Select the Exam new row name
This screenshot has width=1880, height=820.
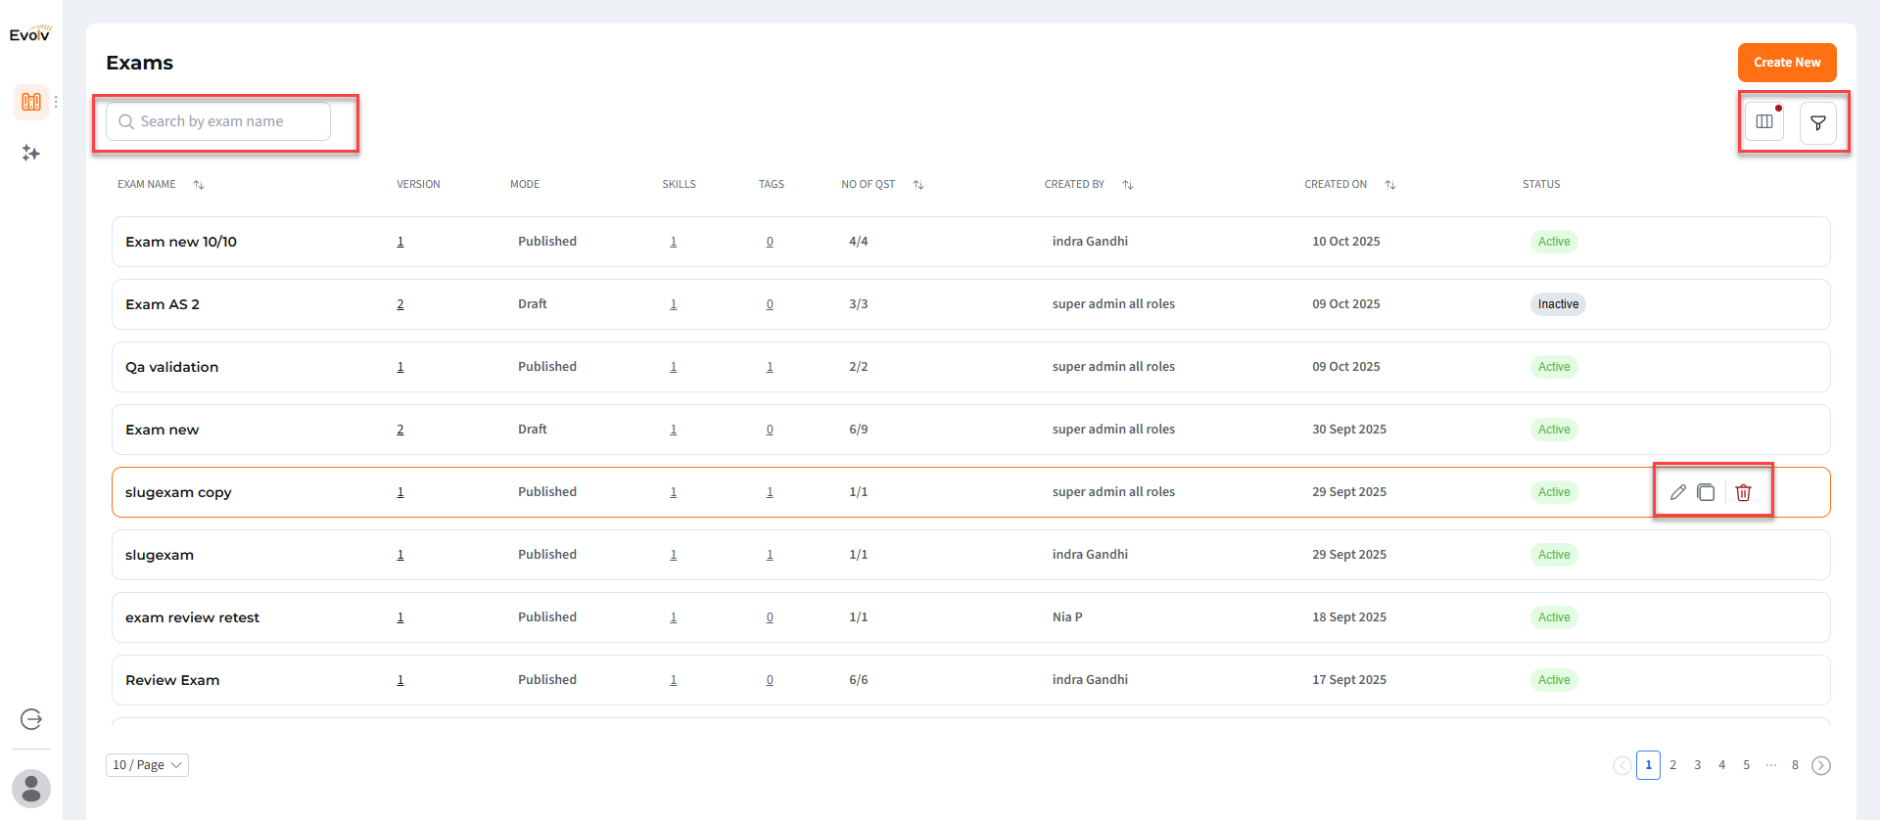[163, 430]
